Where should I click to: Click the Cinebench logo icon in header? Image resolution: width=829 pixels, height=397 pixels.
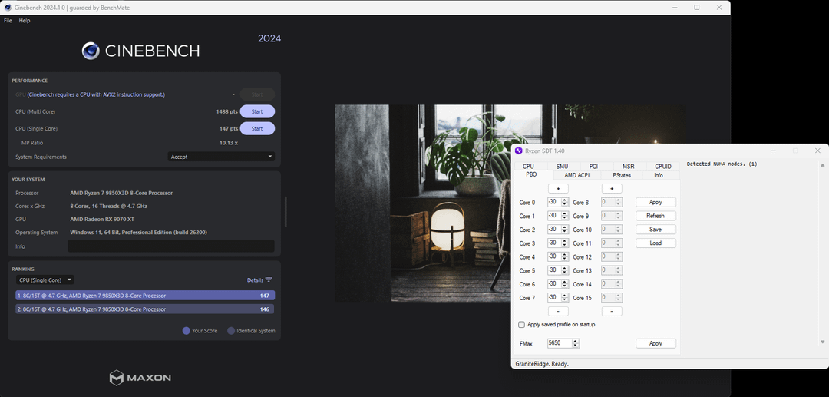point(91,51)
